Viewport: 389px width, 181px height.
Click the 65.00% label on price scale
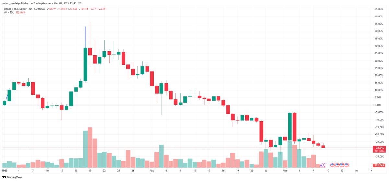tap(378, 9)
